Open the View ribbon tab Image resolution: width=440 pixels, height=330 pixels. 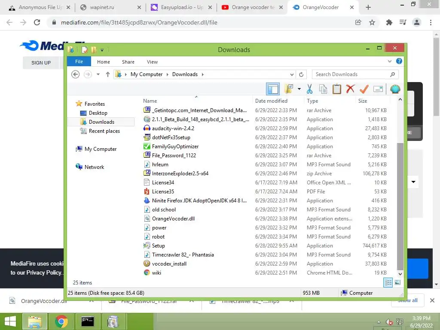pos(152,62)
